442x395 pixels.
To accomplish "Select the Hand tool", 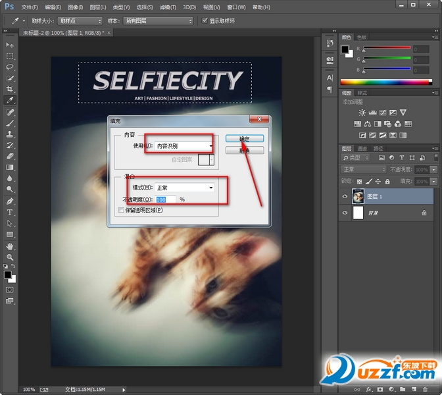I will [x=10, y=246].
